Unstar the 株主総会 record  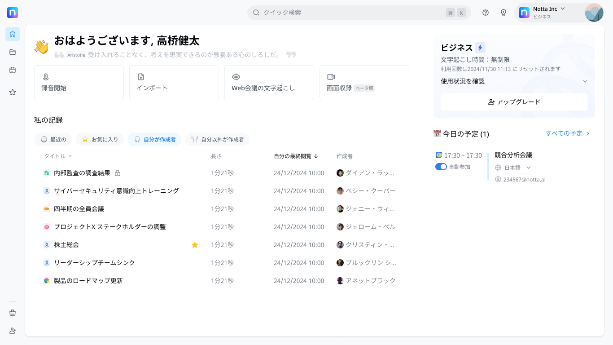point(195,245)
